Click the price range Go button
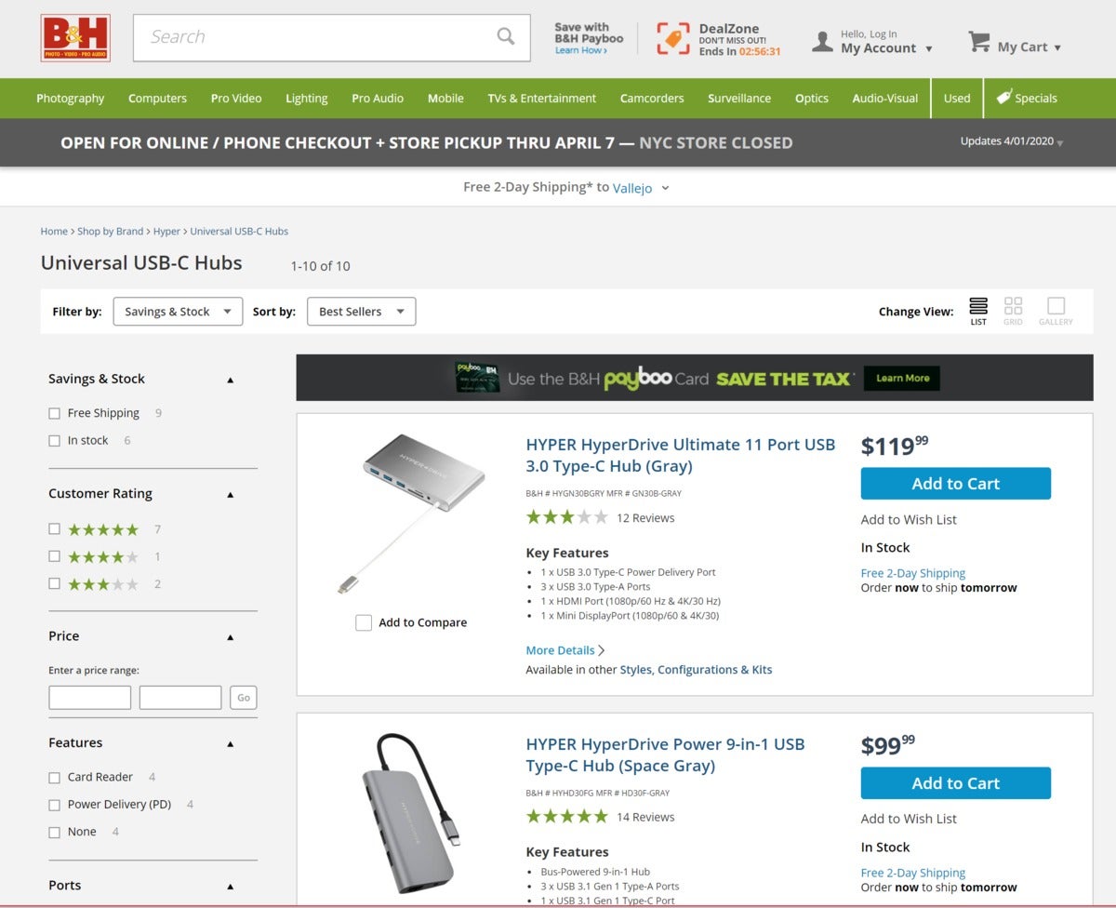This screenshot has width=1116, height=908. click(244, 698)
